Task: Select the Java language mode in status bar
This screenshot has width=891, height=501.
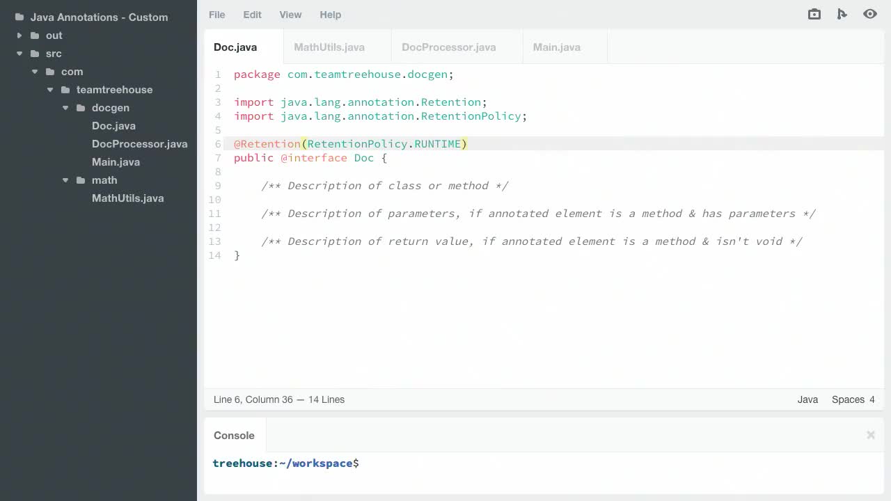Action: (807, 399)
